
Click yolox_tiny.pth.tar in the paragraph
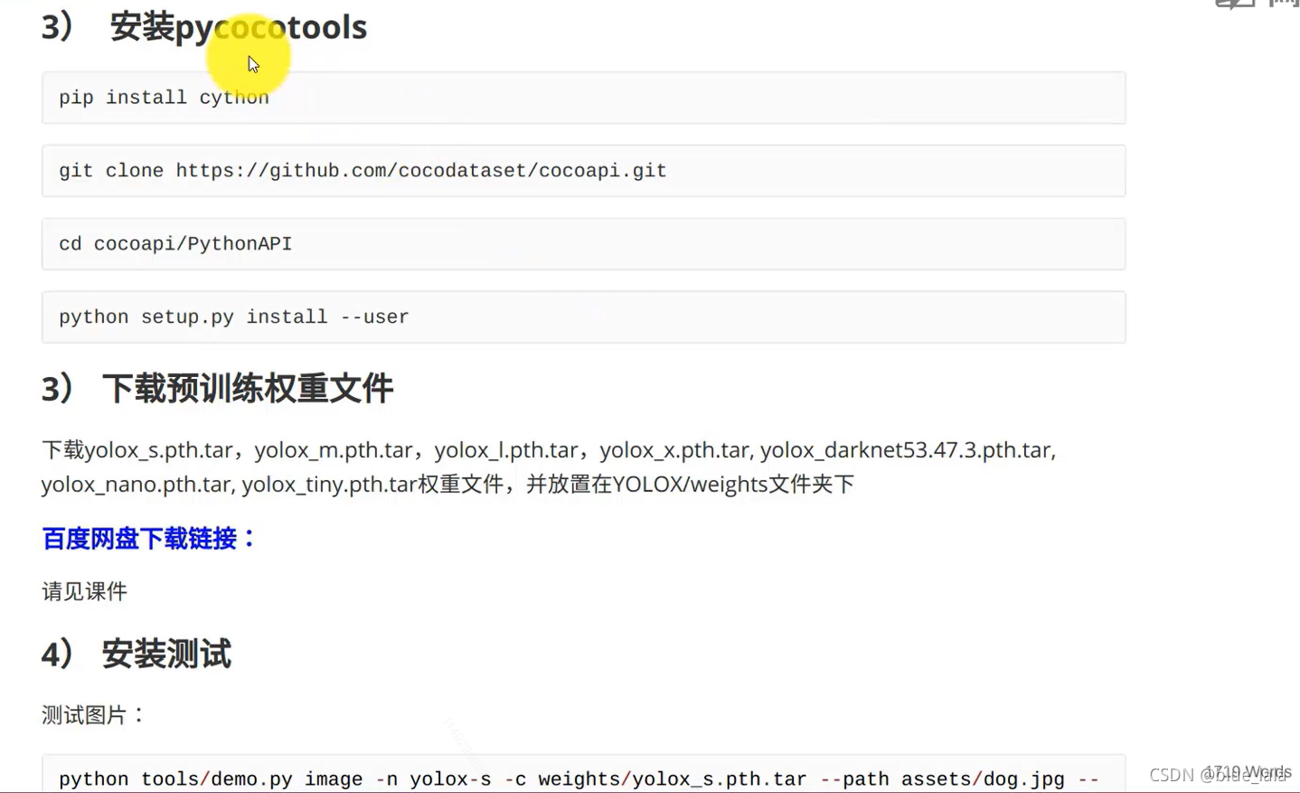click(x=329, y=485)
